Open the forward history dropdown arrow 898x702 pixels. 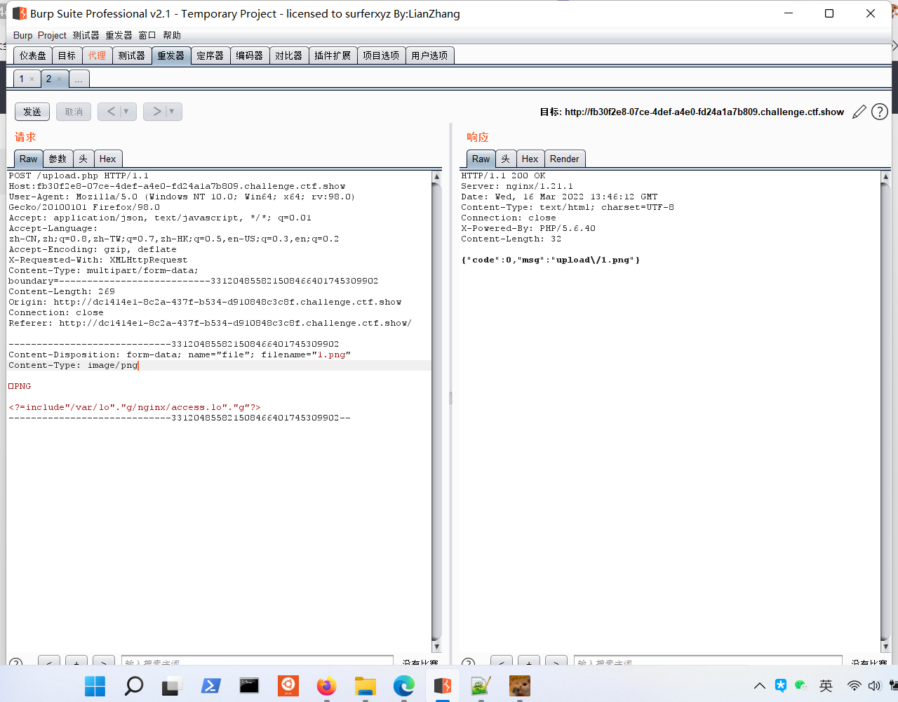click(173, 112)
